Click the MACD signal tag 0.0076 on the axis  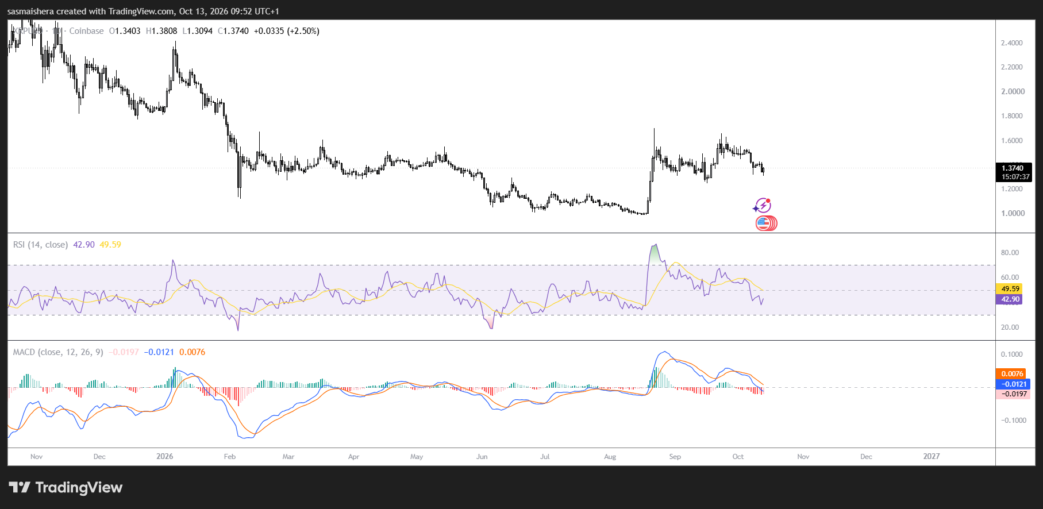point(1011,374)
